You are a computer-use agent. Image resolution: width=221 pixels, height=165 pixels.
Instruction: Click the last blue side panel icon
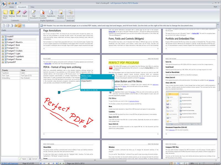(x=23, y=26)
